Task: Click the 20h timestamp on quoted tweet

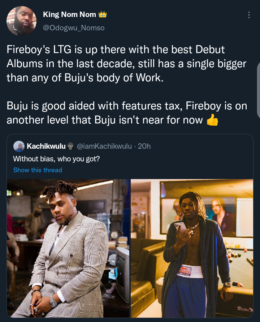Action: [x=144, y=146]
